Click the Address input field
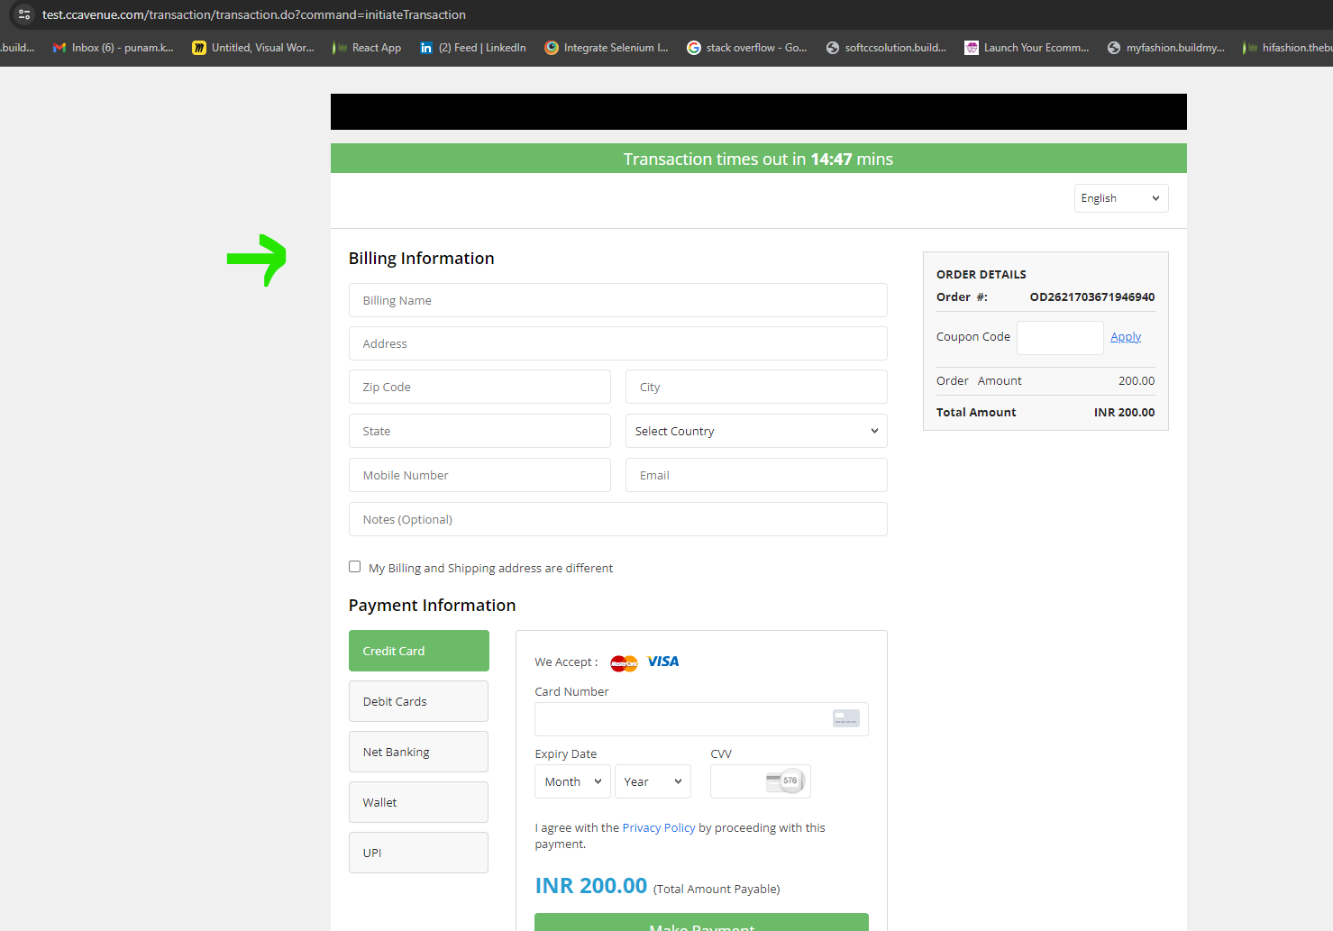This screenshot has height=931, width=1333. click(x=618, y=343)
